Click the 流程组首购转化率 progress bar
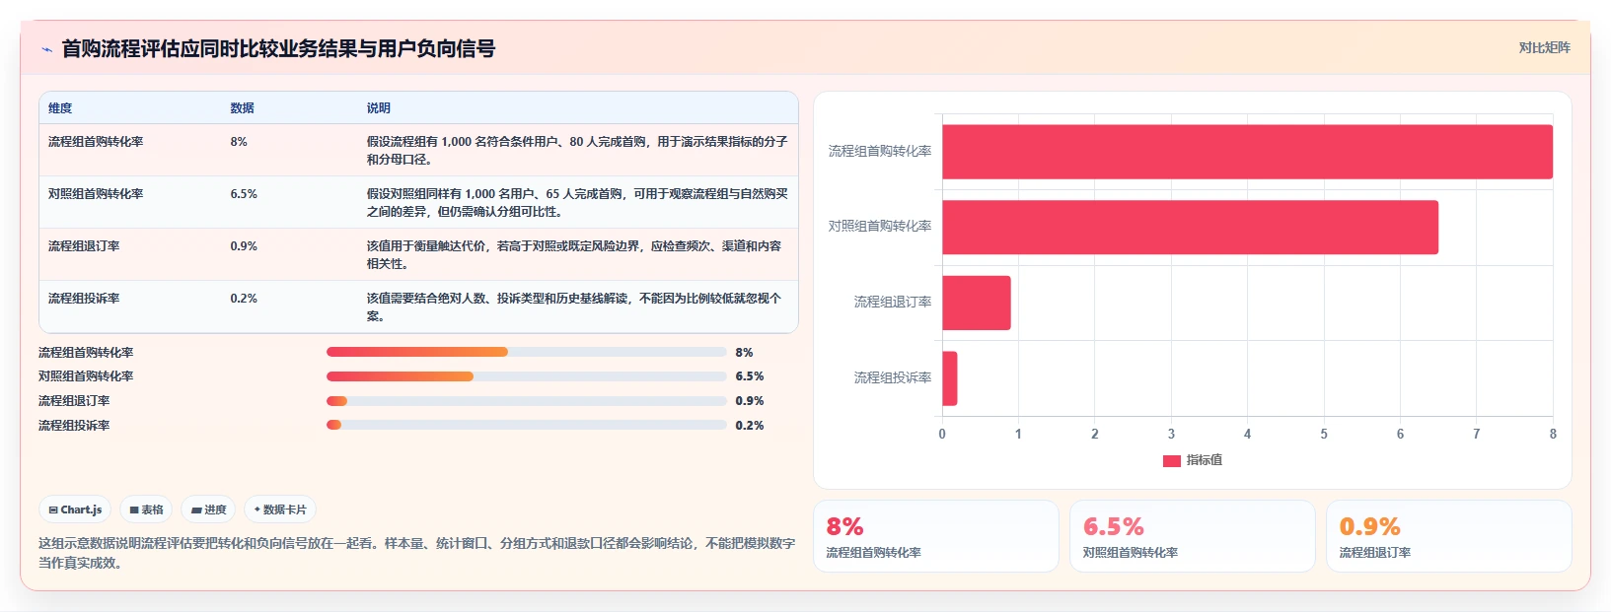This screenshot has width=1611, height=612. click(527, 352)
